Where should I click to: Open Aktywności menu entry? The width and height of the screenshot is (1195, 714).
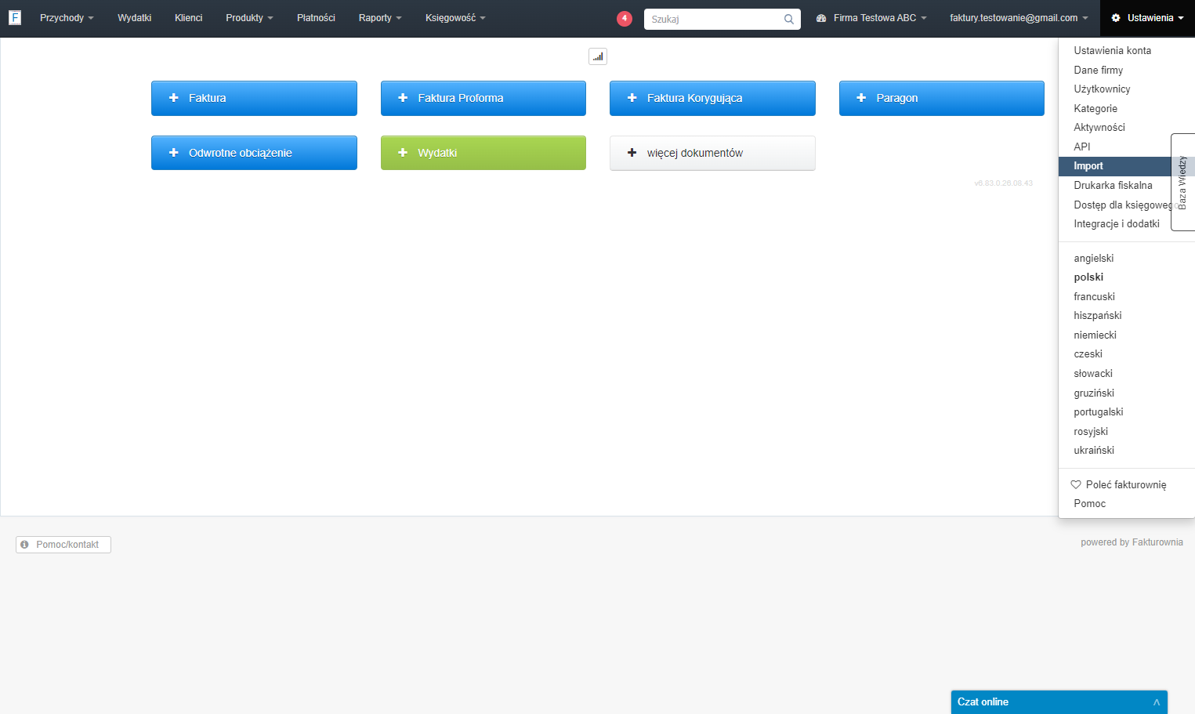coord(1099,127)
